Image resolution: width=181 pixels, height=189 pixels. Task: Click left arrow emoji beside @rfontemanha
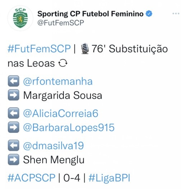(13, 81)
